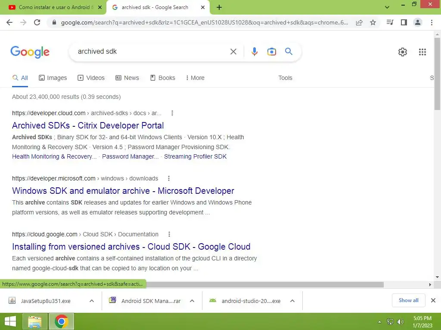Open Google quick settings gear
441x330 pixels.
coord(403,52)
